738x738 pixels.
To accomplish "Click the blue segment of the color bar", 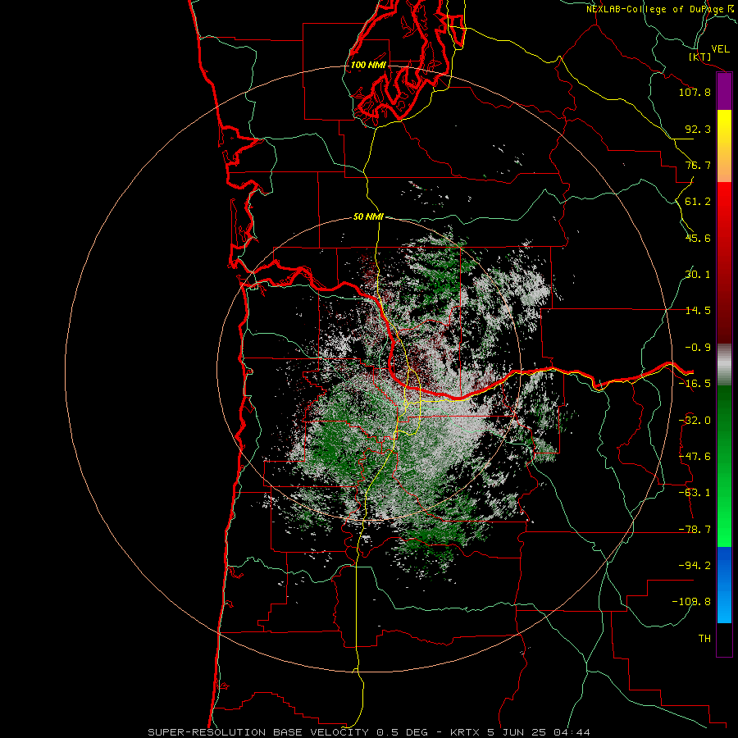I will click(724, 585).
